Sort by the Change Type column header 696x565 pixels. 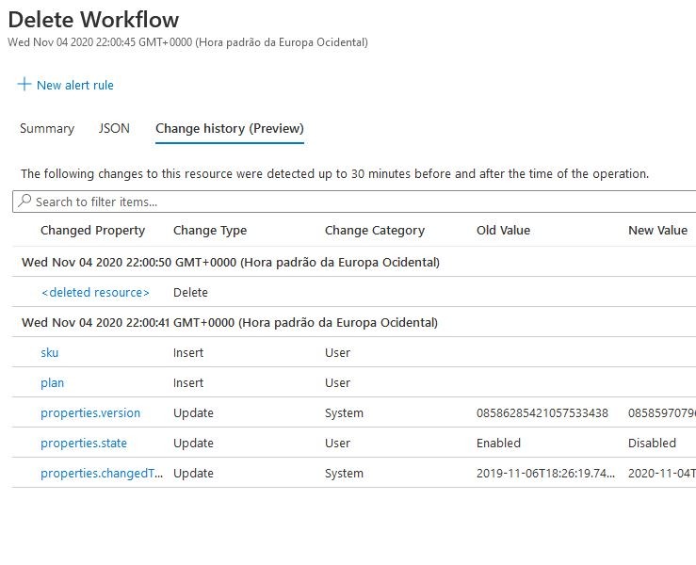point(209,230)
